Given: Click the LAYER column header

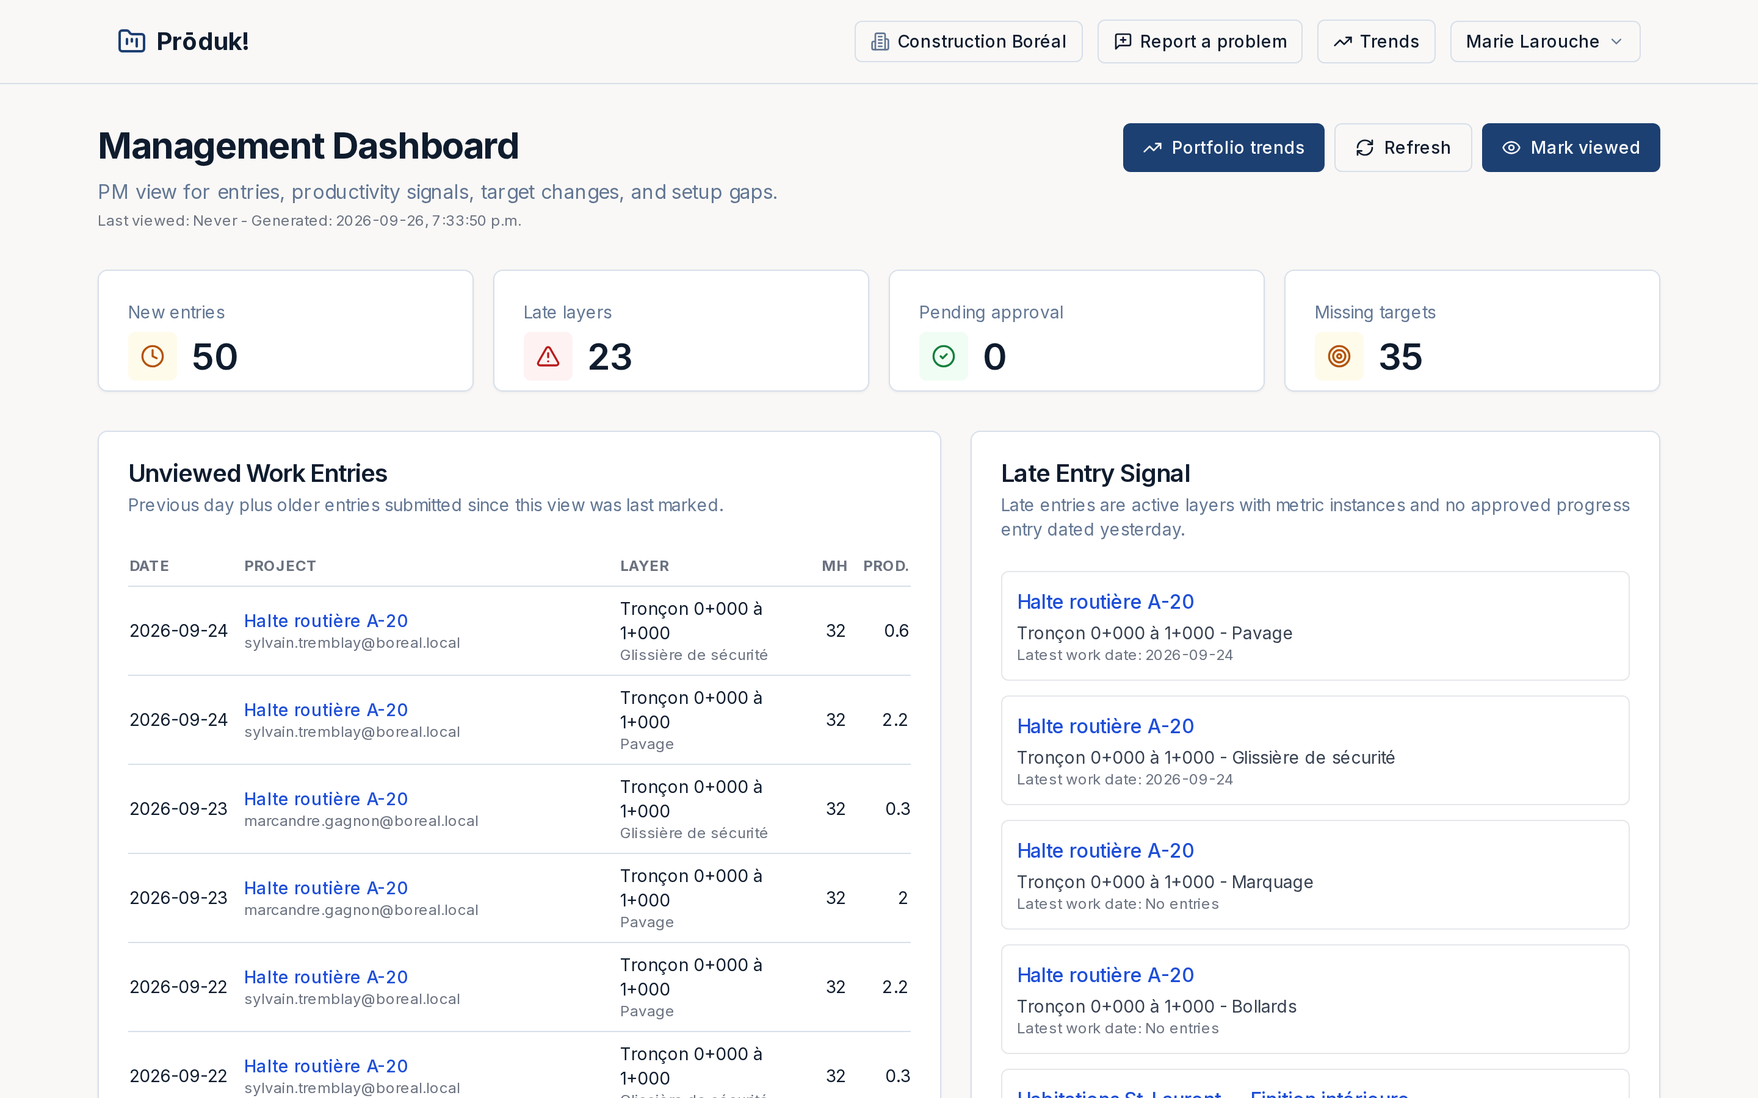Looking at the screenshot, I should click(645, 567).
